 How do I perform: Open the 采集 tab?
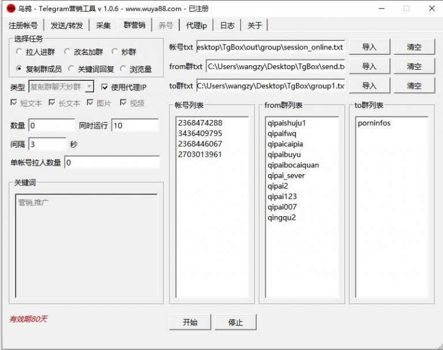[x=103, y=25]
